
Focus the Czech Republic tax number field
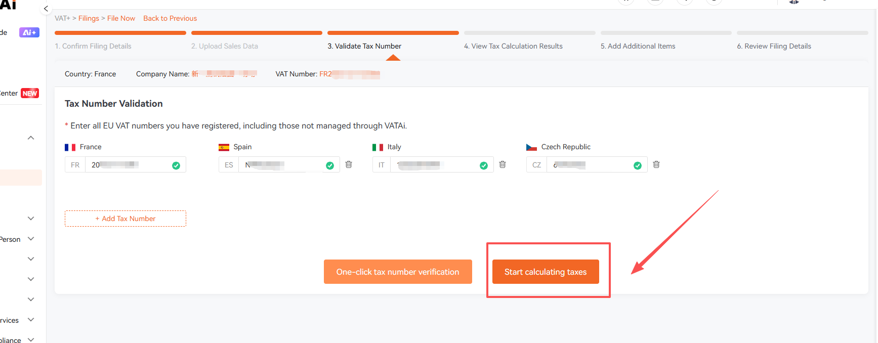coord(597,165)
